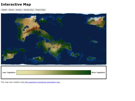Click the vegetation gradient legend bar
Image resolution: width=135 pixels, height=101 pixels.
54,73
